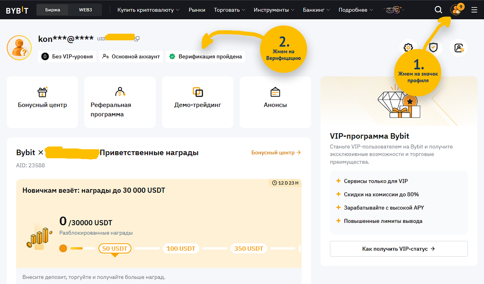Click the 50 USDT progress milestone
The width and height of the screenshot is (484, 284).
pyautogui.click(x=115, y=249)
